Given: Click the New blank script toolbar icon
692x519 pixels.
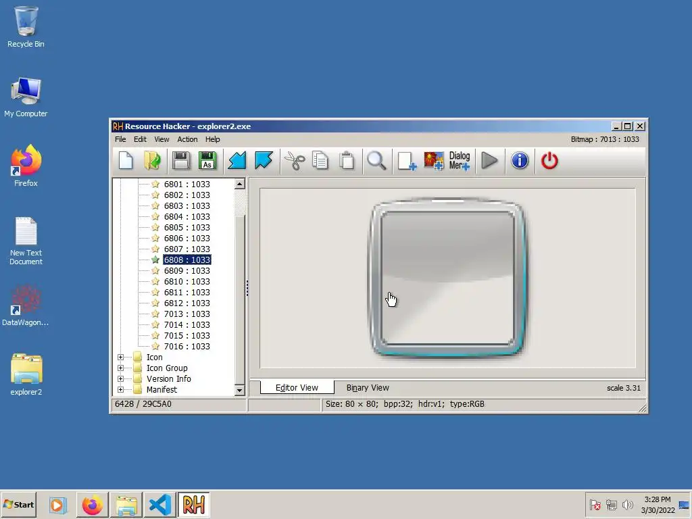Looking at the screenshot, I should click(x=126, y=161).
